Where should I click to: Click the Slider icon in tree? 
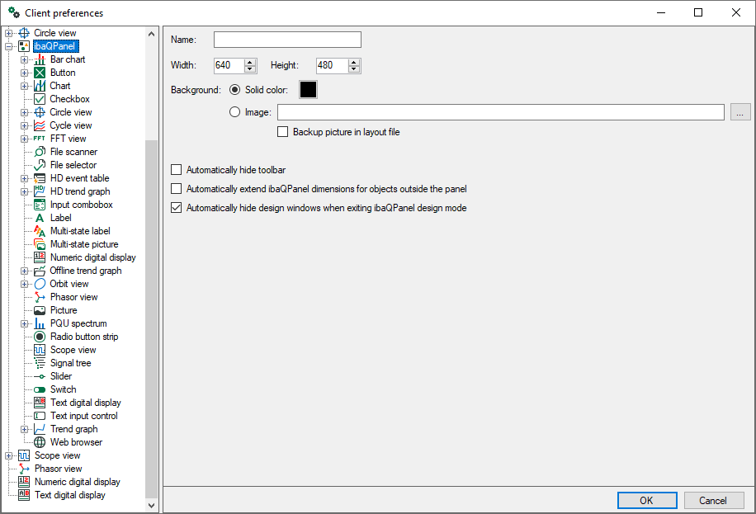pos(40,376)
